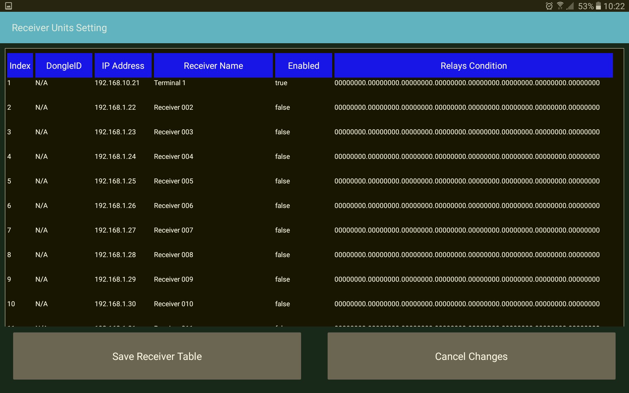Select IP address 192.168.1.29
The width and height of the screenshot is (629, 393).
[x=115, y=279]
